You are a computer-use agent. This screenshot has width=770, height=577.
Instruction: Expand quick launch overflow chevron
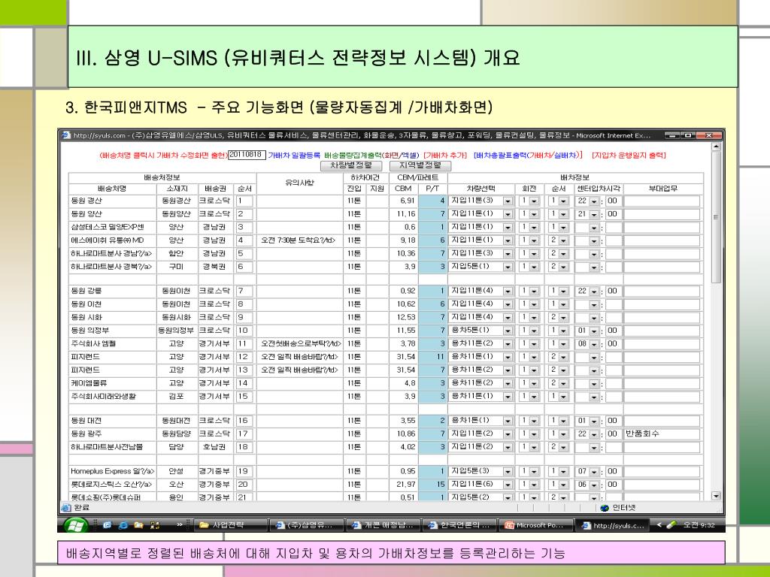click(180, 524)
